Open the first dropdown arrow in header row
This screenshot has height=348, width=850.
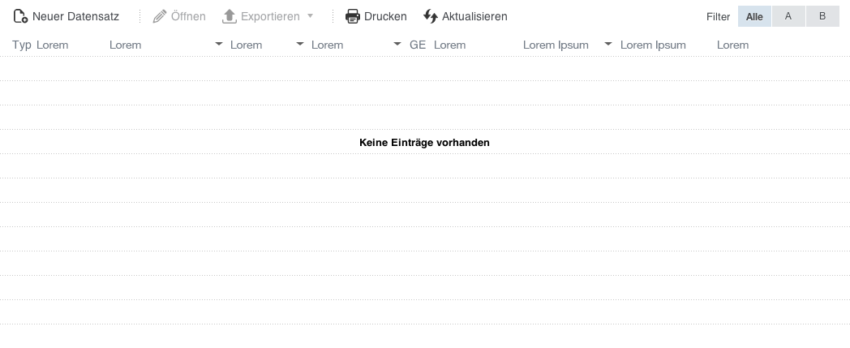coord(219,45)
